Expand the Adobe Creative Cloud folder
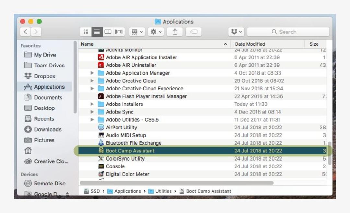This screenshot has height=213, width=350. pos(92,81)
